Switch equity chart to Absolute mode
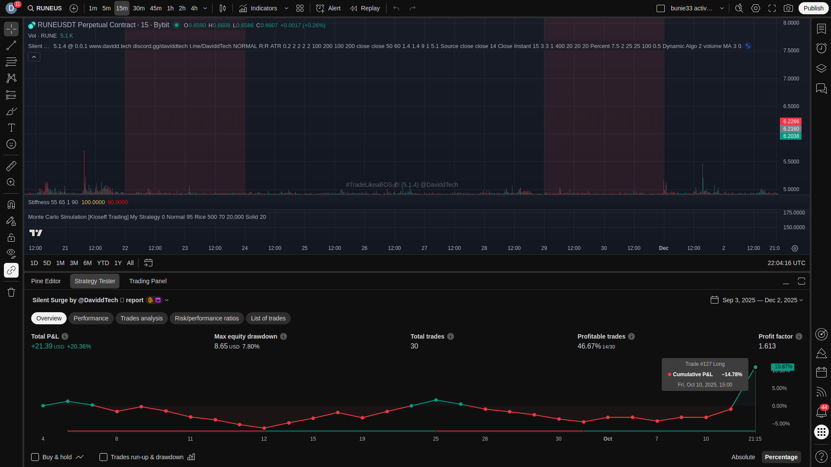Screen dimensions: 831x467 743,457
